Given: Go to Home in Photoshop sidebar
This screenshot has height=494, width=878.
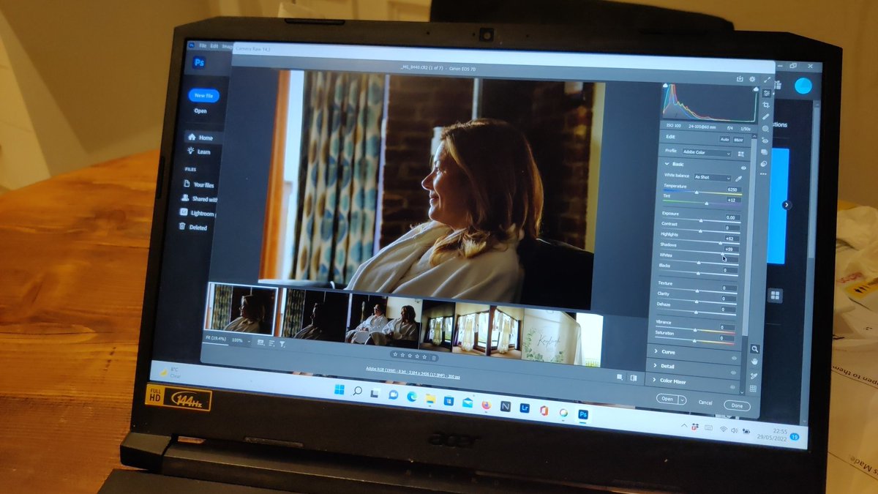Looking at the screenshot, I should pyautogui.click(x=201, y=137).
